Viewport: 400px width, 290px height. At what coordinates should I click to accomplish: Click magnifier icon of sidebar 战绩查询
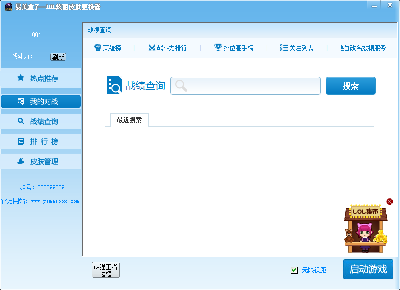pos(21,121)
